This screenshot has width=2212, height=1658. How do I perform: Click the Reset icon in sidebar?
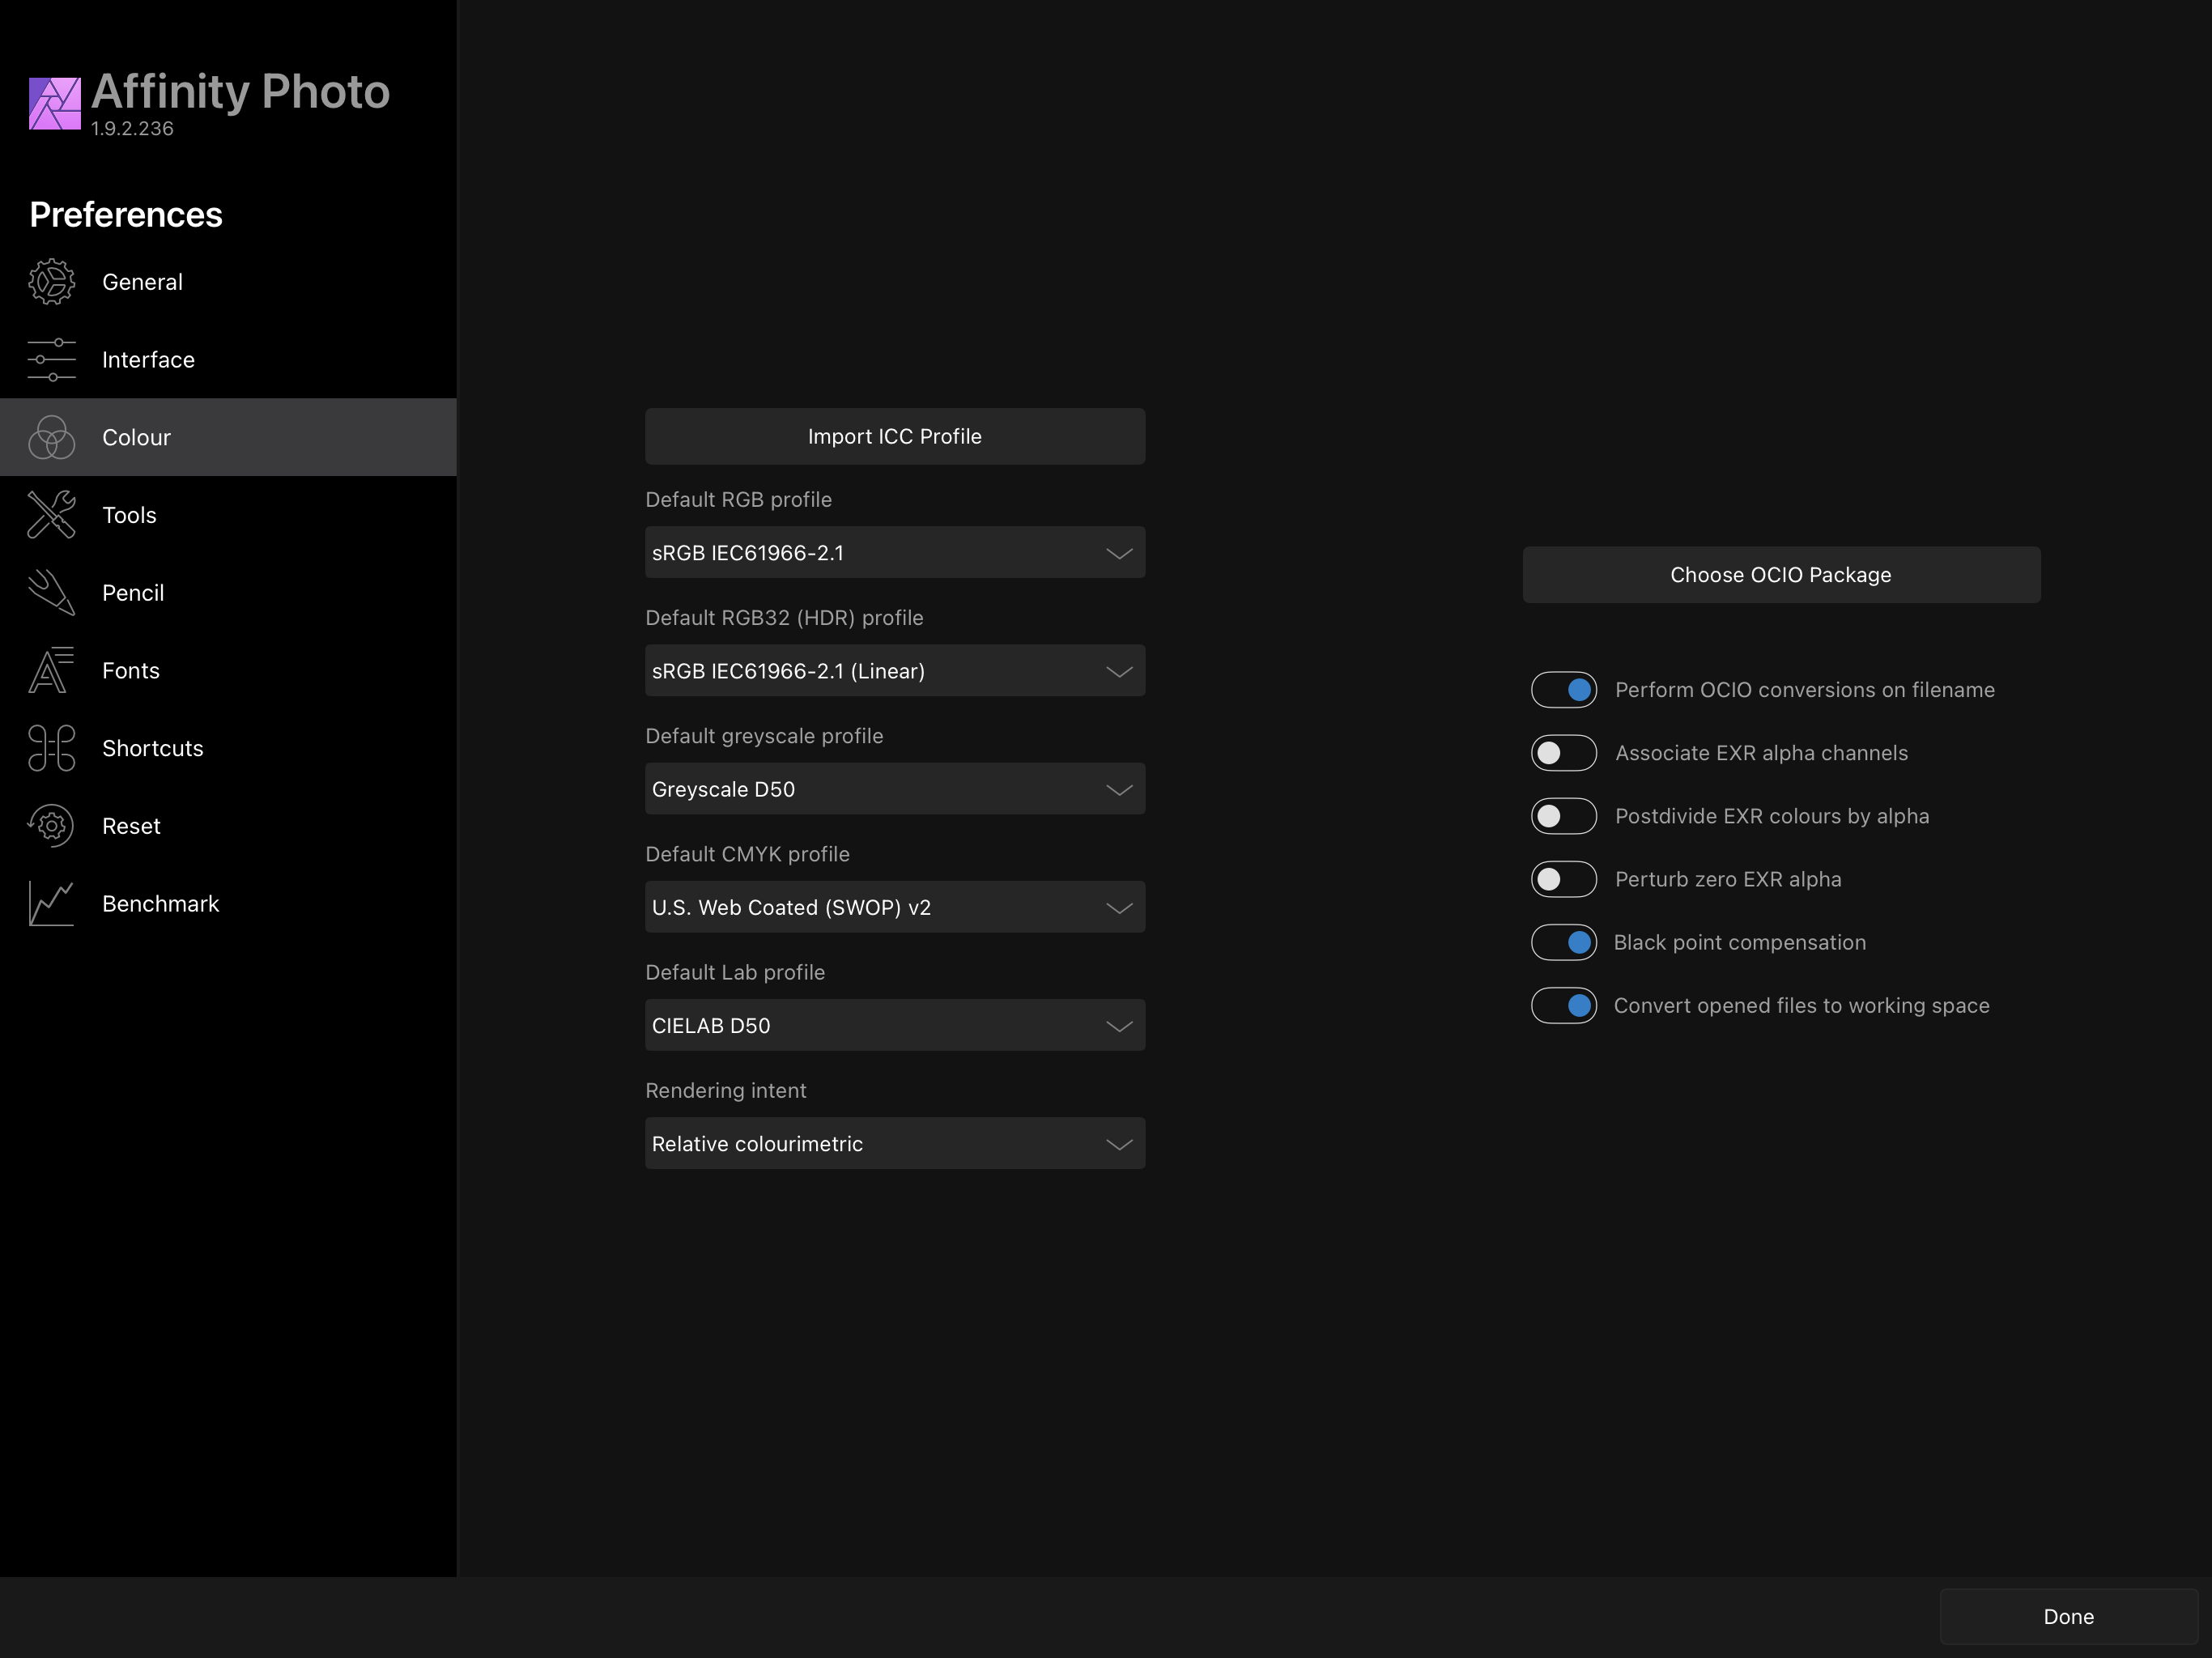(51, 826)
